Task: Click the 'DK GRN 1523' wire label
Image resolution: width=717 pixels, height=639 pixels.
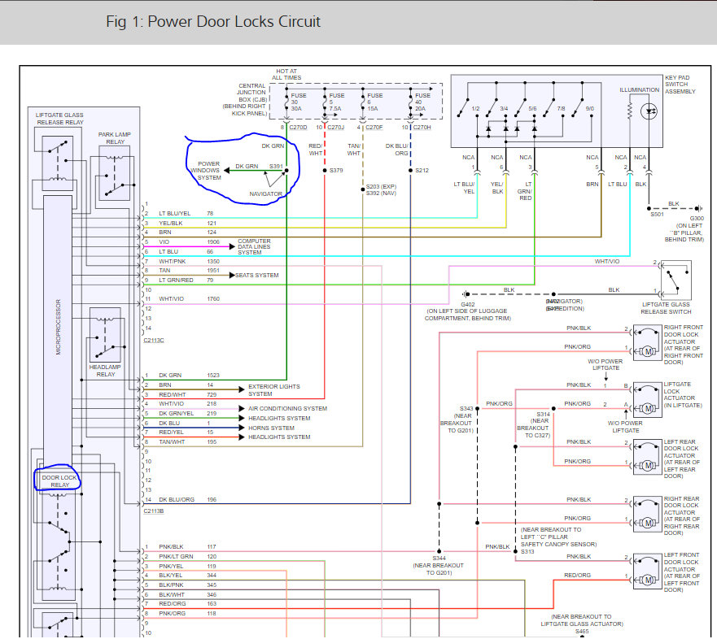Action: pos(189,375)
